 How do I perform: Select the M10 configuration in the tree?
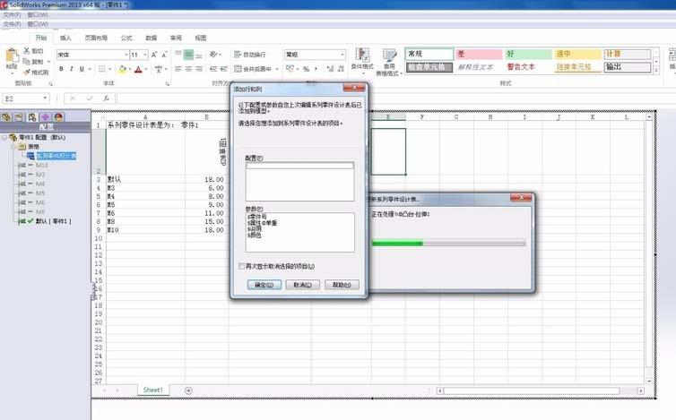(42, 165)
